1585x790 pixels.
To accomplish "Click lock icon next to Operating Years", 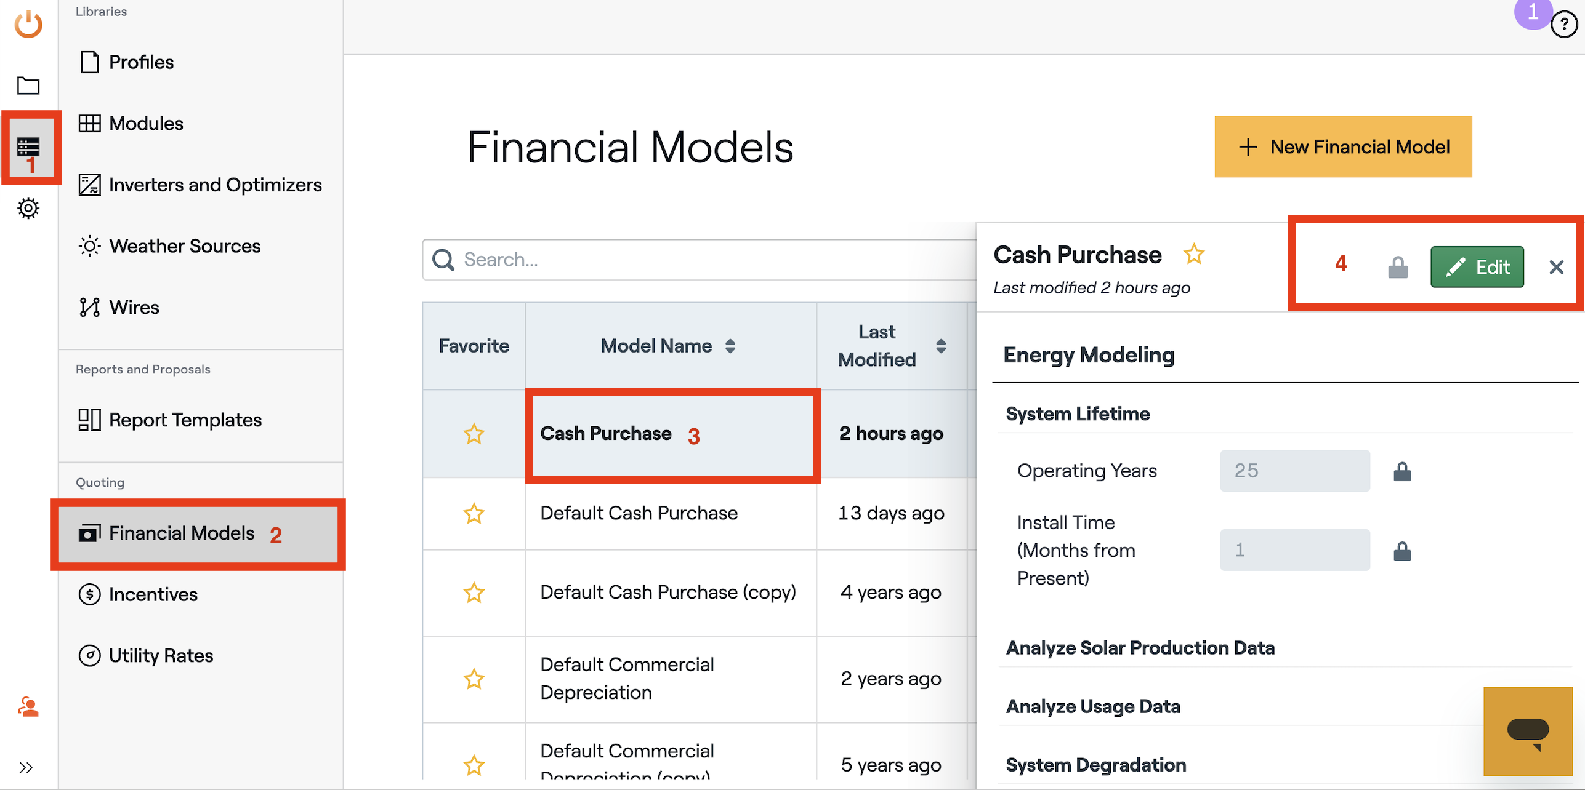I will (x=1402, y=471).
